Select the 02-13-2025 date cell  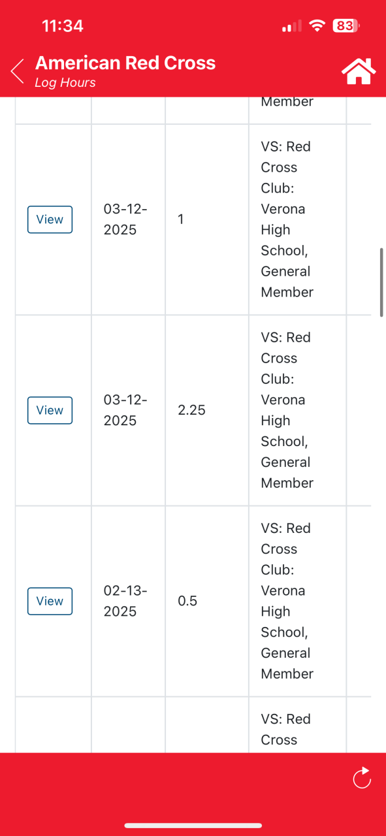(x=125, y=601)
